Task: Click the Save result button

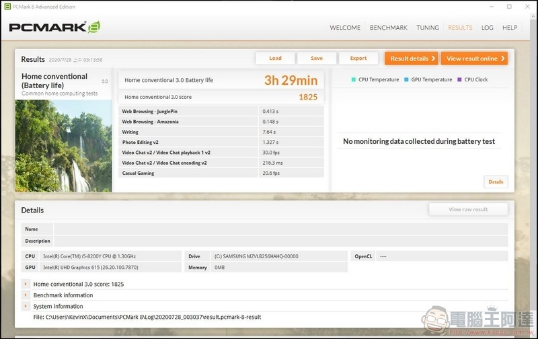Action: click(x=317, y=59)
